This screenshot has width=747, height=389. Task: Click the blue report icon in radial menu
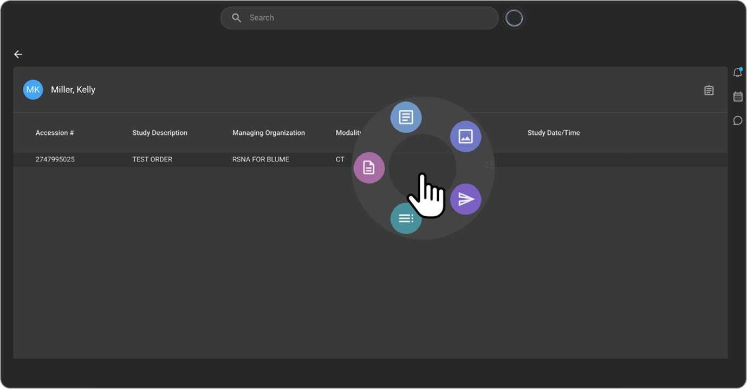click(406, 117)
